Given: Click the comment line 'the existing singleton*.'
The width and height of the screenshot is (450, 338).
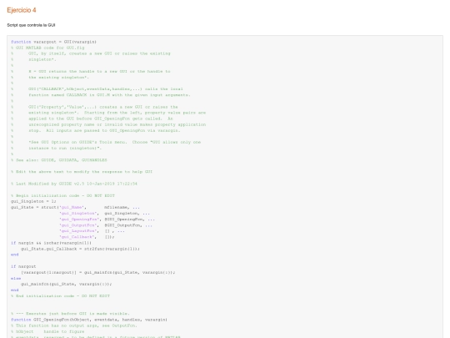Looking at the screenshot, I should (x=58, y=78).
